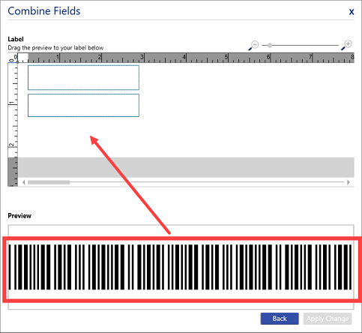Click the Back button
The width and height of the screenshot is (362, 333).
[280, 319]
